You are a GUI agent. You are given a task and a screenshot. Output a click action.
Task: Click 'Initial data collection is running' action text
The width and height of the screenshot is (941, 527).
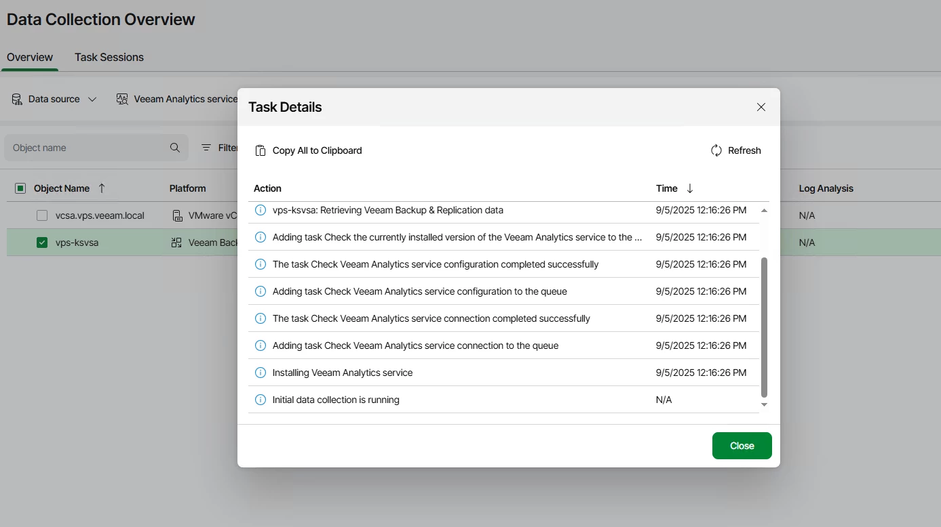point(336,400)
